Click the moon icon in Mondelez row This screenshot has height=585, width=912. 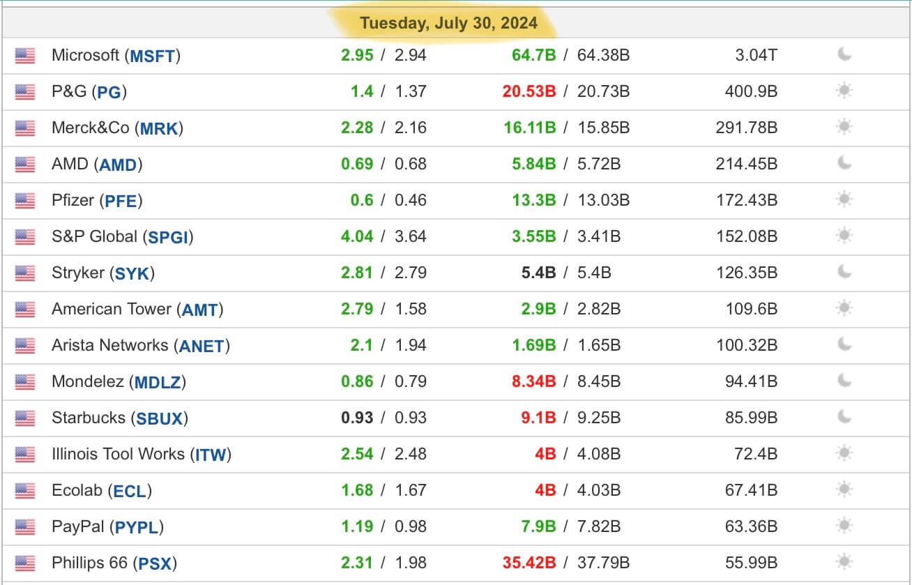844,381
